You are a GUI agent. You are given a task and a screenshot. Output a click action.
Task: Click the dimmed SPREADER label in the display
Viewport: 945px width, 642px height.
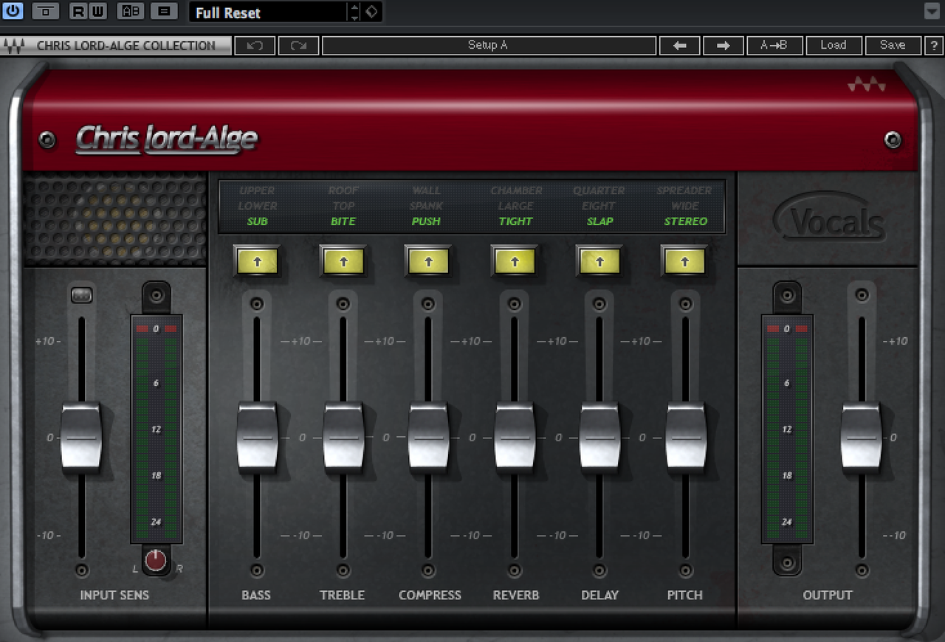click(x=684, y=190)
